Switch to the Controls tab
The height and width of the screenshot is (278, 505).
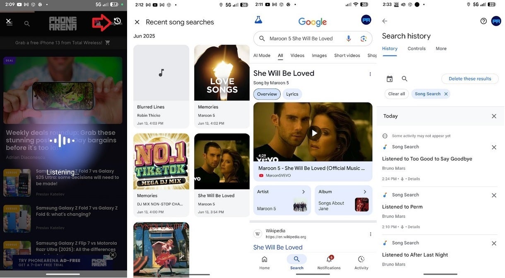click(x=416, y=49)
